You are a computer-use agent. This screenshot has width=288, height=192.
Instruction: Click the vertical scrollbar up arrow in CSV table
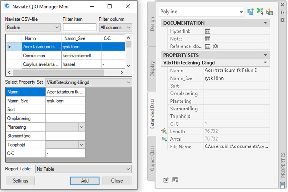point(128,38)
